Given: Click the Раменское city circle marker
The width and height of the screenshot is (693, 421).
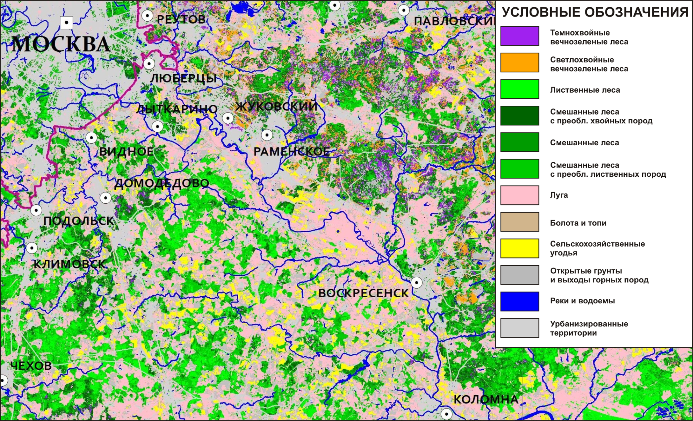Looking at the screenshot, I should pos(267,135).
